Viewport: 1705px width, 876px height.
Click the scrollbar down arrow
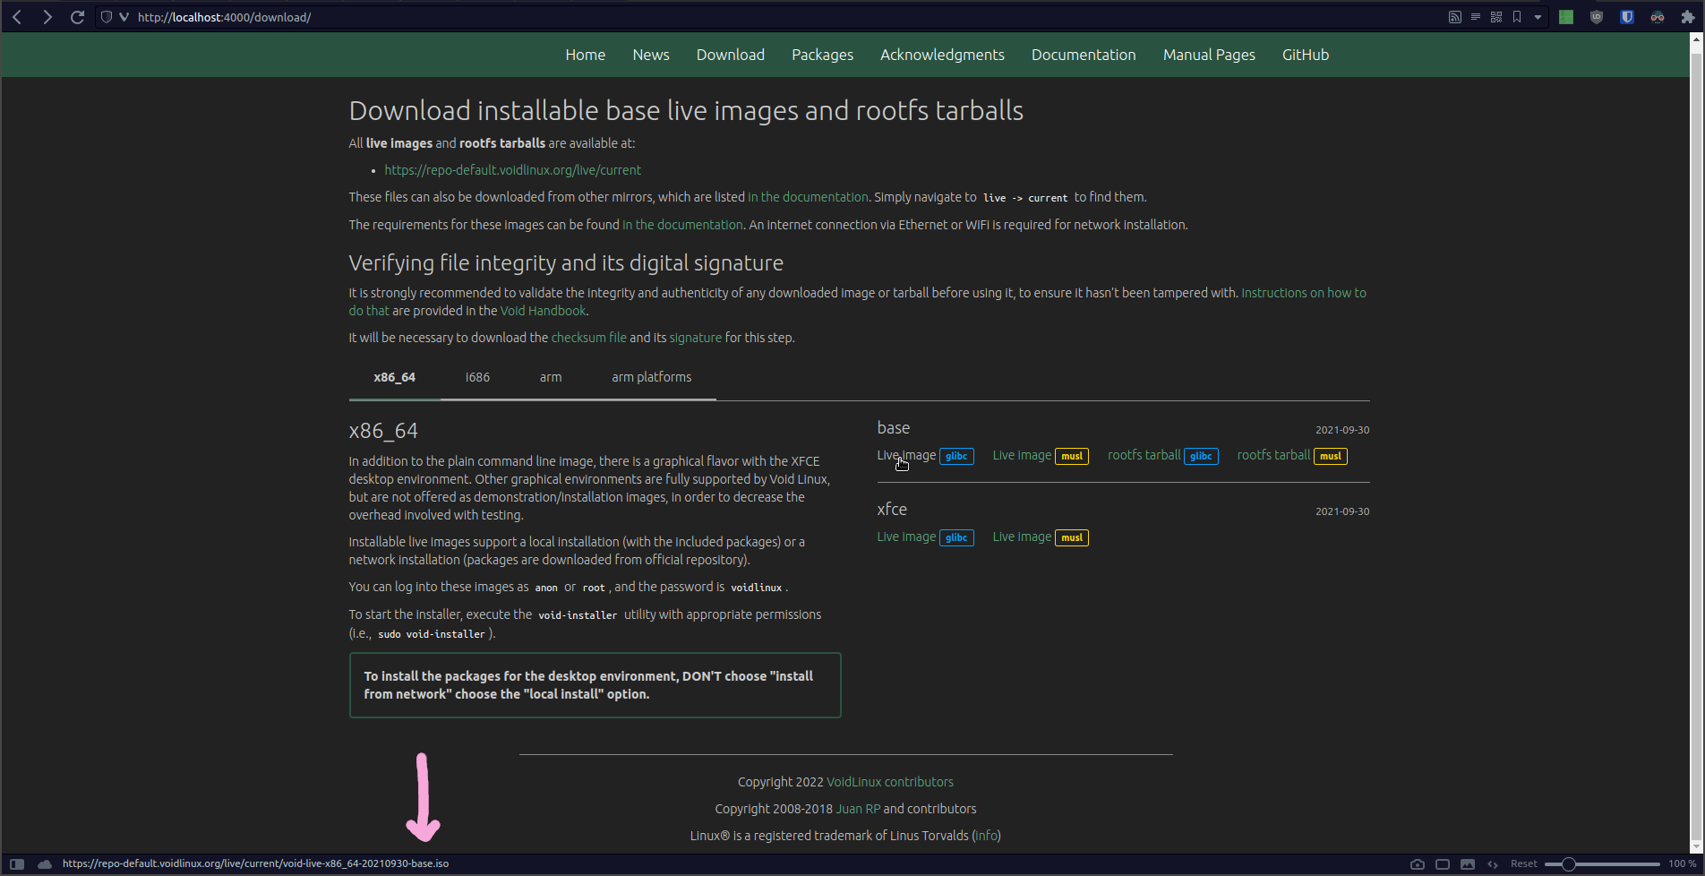1697,846
